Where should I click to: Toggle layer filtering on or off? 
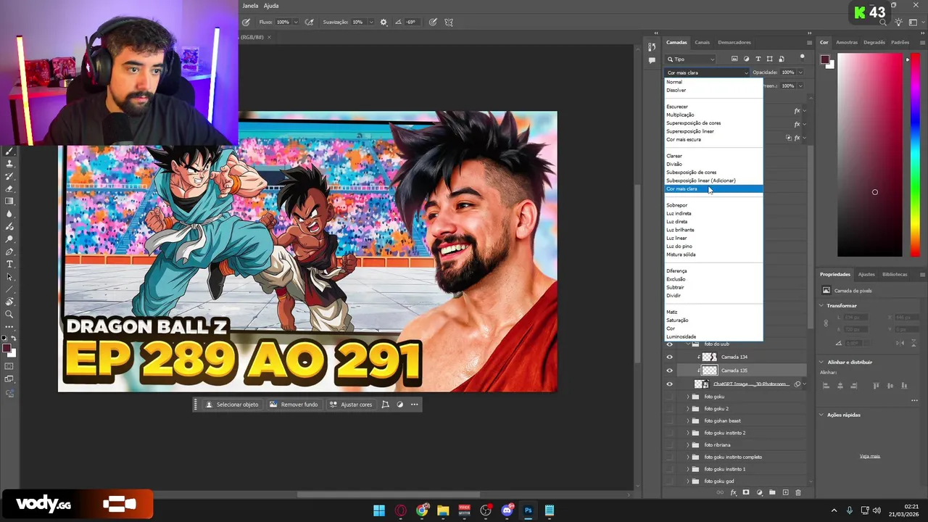click(802, 57)
